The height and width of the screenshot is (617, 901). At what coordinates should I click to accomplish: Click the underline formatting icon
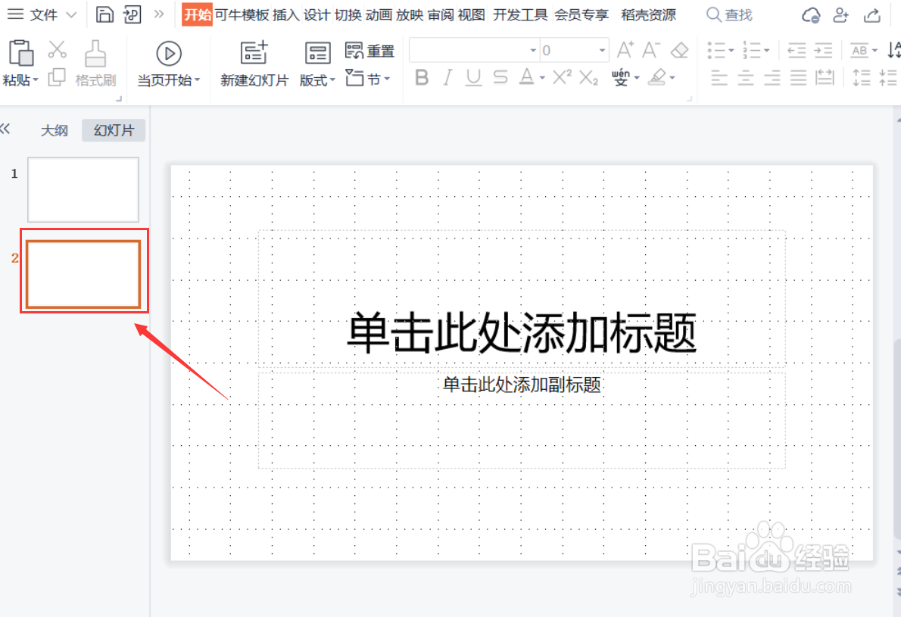click(472, 77)
